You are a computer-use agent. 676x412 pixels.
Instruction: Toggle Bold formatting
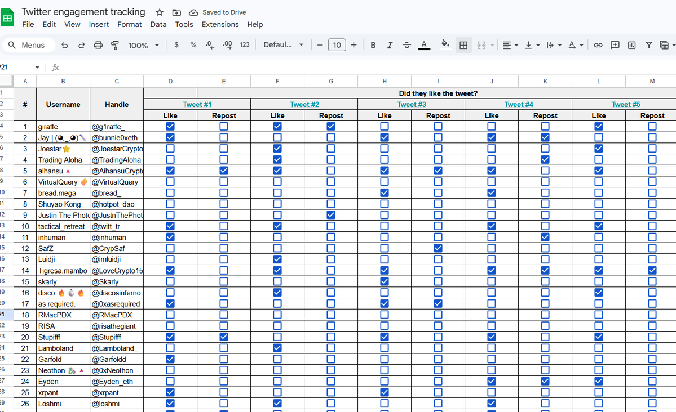tap(373, 45)
